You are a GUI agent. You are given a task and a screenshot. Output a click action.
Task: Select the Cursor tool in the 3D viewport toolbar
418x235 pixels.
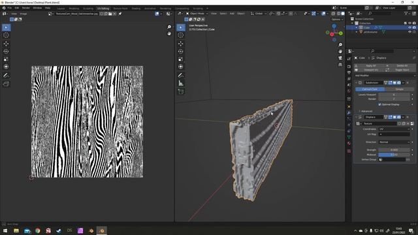point(181,35)
